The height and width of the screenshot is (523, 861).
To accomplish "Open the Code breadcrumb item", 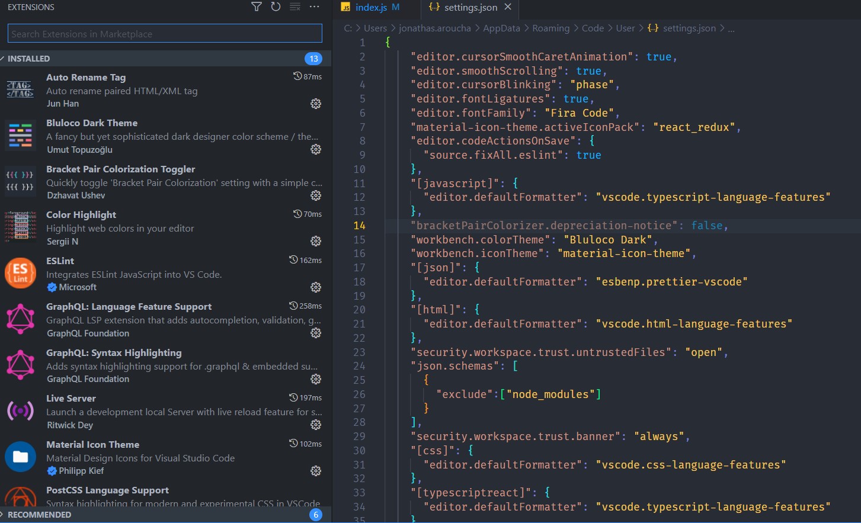I will tap(593, 28).
